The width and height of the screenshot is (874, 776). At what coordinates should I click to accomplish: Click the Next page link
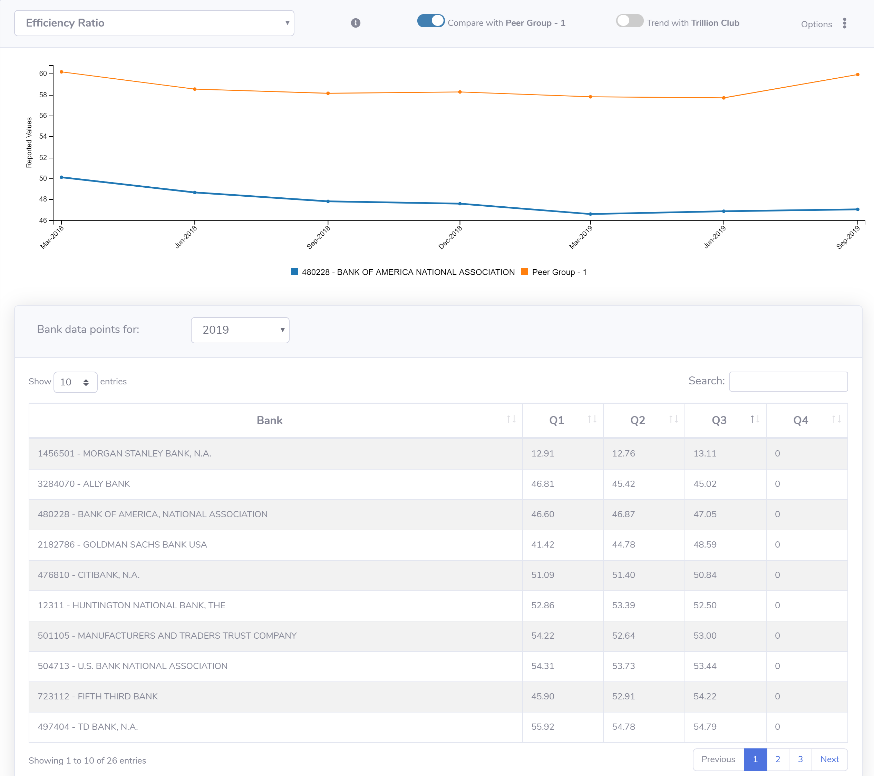pyautogui.click(x=829, y=759)
